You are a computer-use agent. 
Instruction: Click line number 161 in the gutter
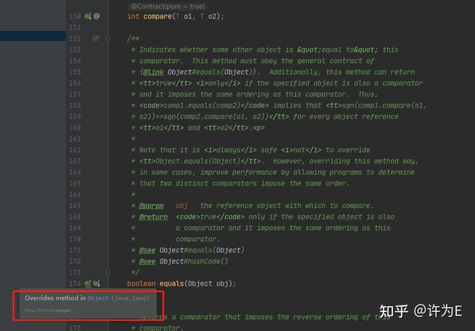click(75, 139)
